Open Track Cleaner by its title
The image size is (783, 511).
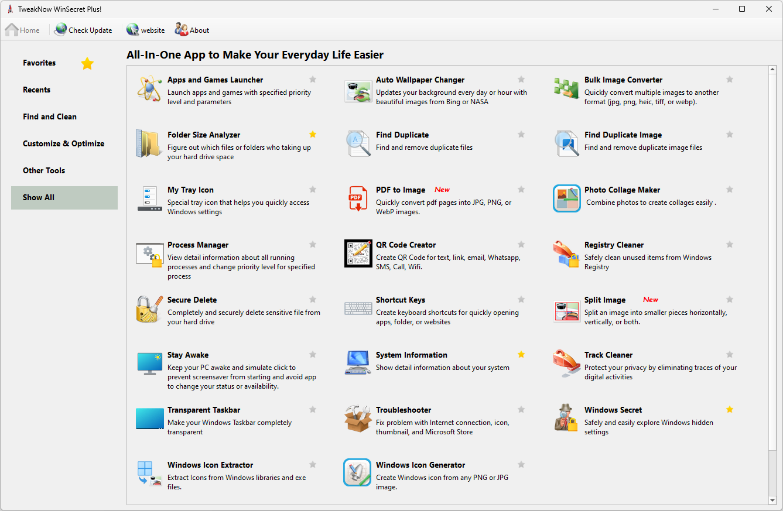608,355
